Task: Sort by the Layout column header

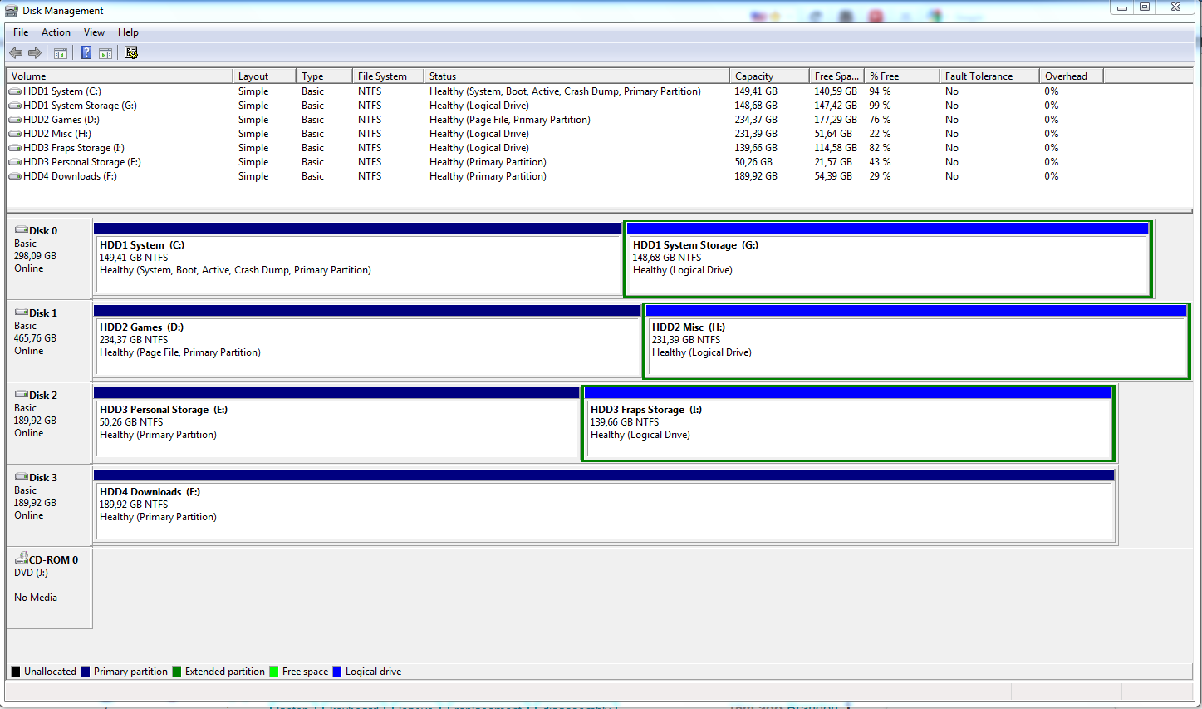Action: (x=264, y=76)
